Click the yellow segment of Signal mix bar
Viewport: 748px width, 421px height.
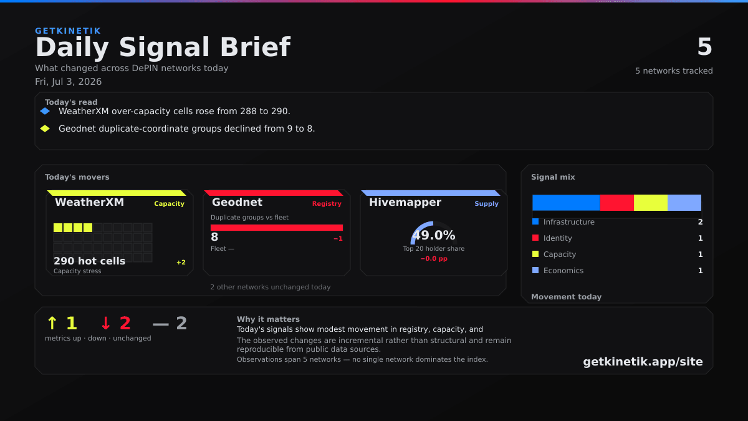point(651,203)
